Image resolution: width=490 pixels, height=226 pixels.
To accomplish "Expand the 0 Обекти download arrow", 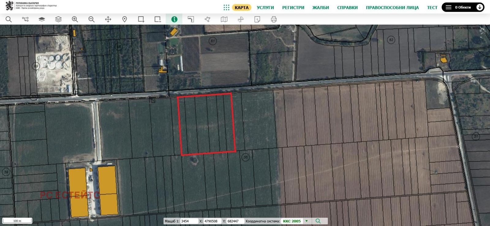I will tap(480, 7).
